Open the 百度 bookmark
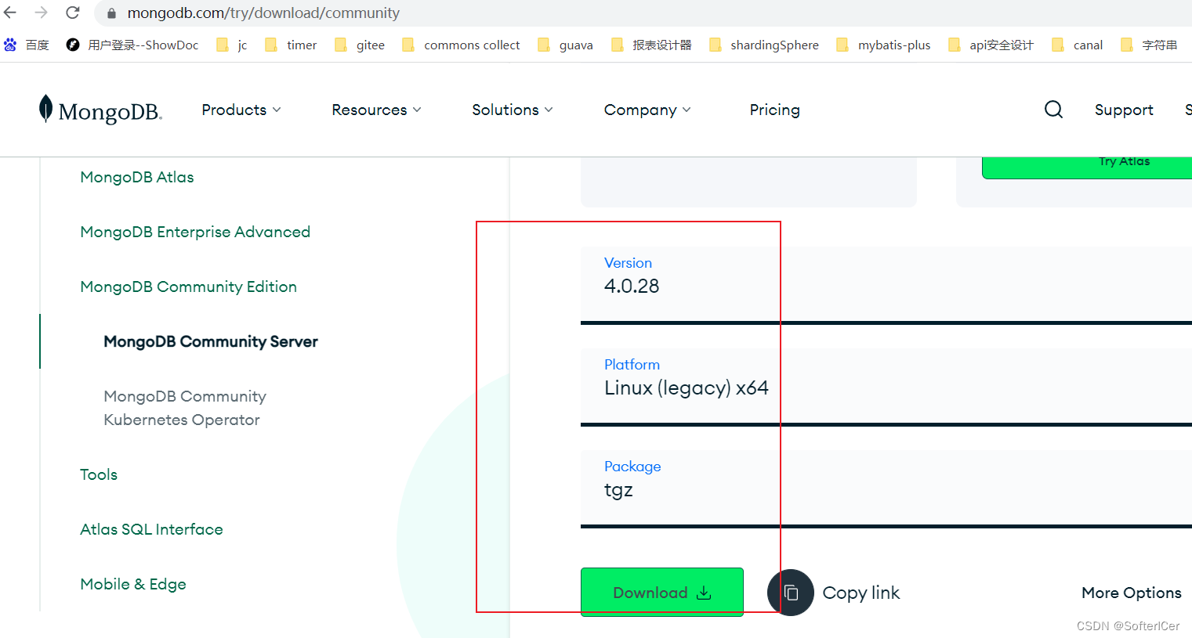 point(27,45)
